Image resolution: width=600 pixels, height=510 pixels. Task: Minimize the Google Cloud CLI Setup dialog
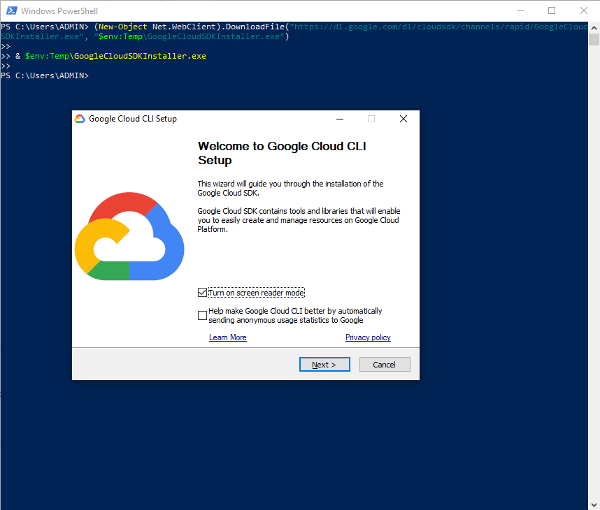[339, 119]
